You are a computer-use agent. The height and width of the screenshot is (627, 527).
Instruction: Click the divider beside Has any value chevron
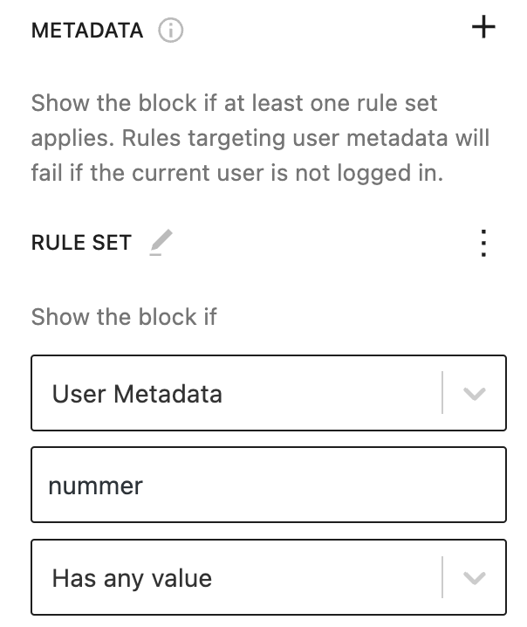(442, 577)
